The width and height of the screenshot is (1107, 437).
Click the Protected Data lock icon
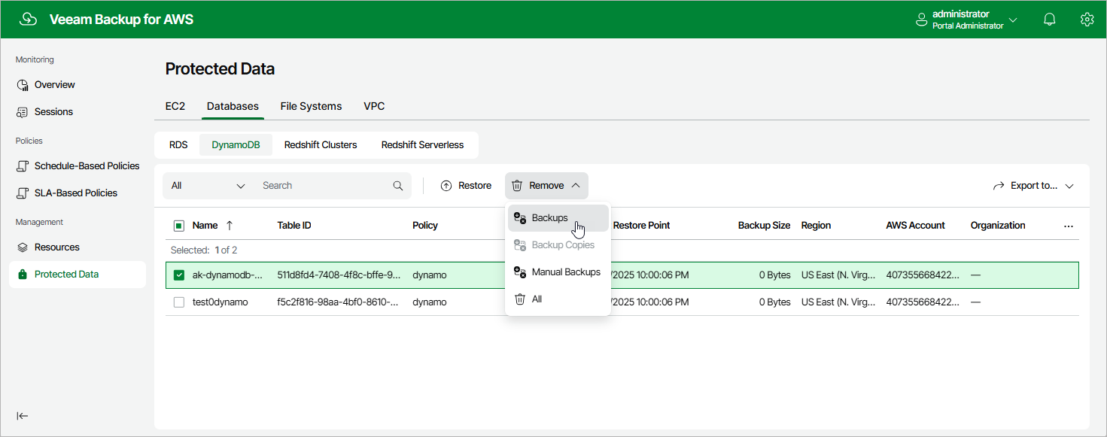click(23, 275)
